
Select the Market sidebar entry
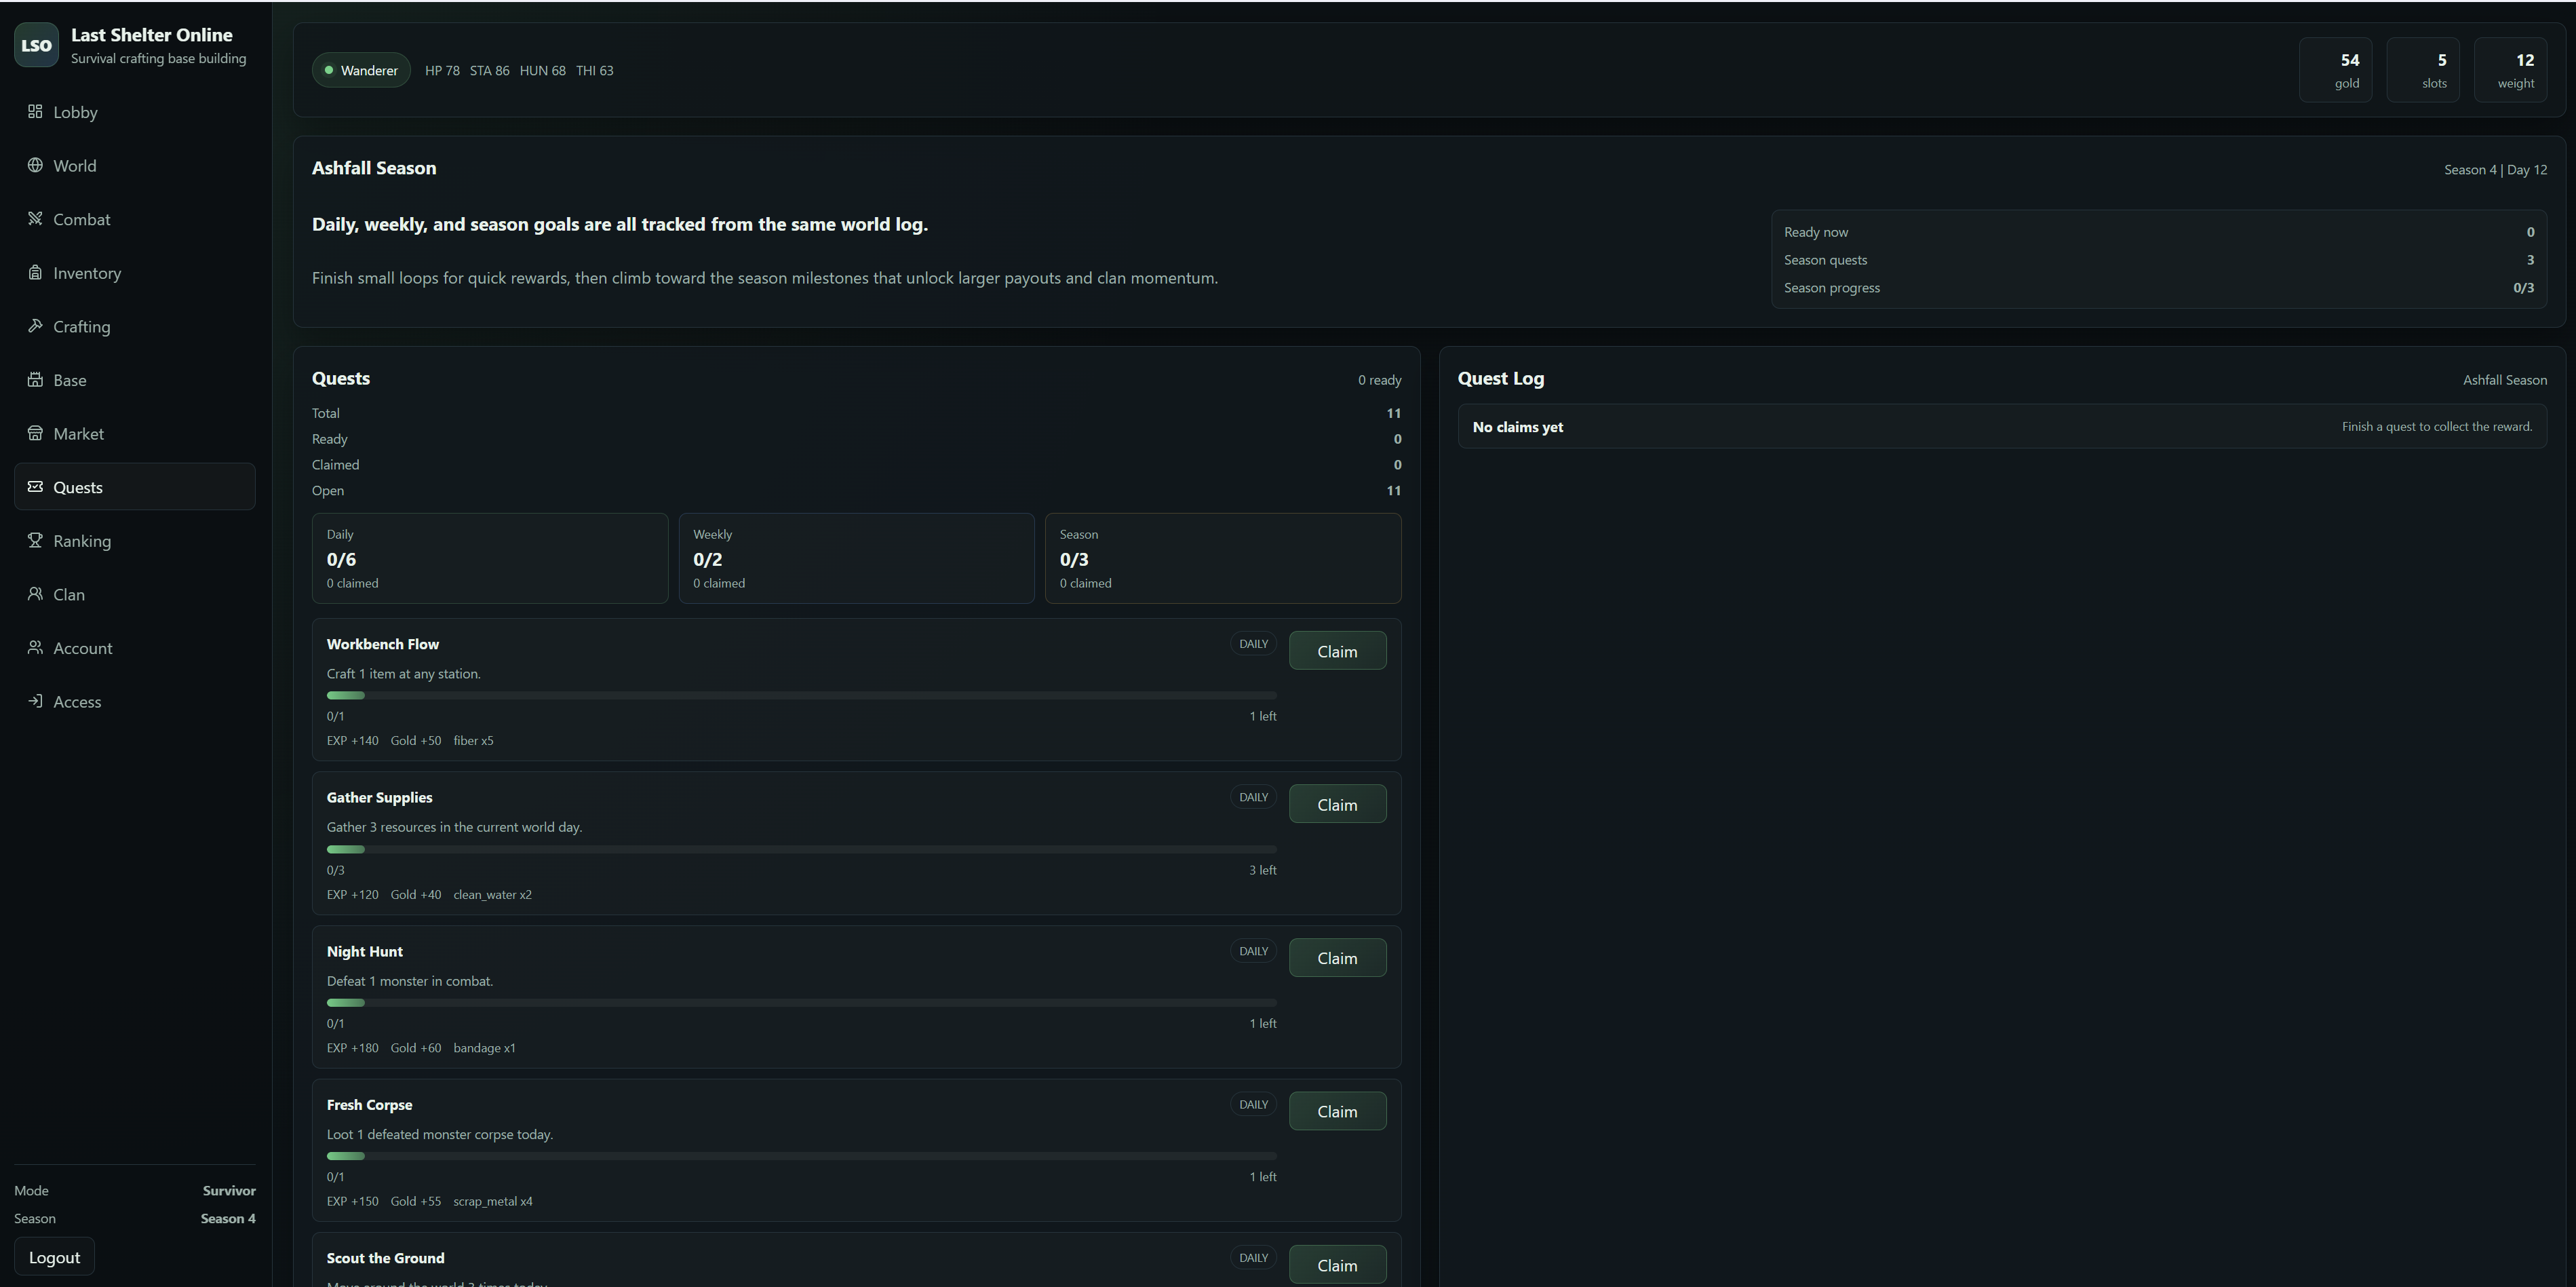pos(135,433)
